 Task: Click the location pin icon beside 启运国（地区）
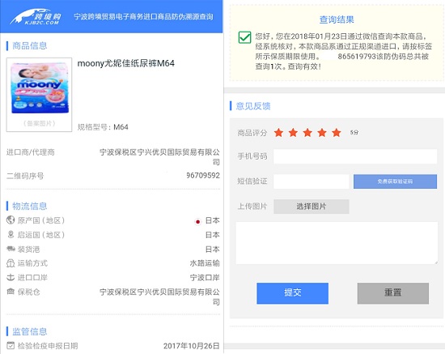point(11,234)
